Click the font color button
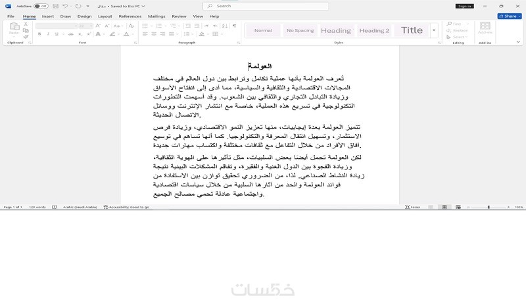The height and width of the screenshot is (302, 526). (x=126, y=34)
